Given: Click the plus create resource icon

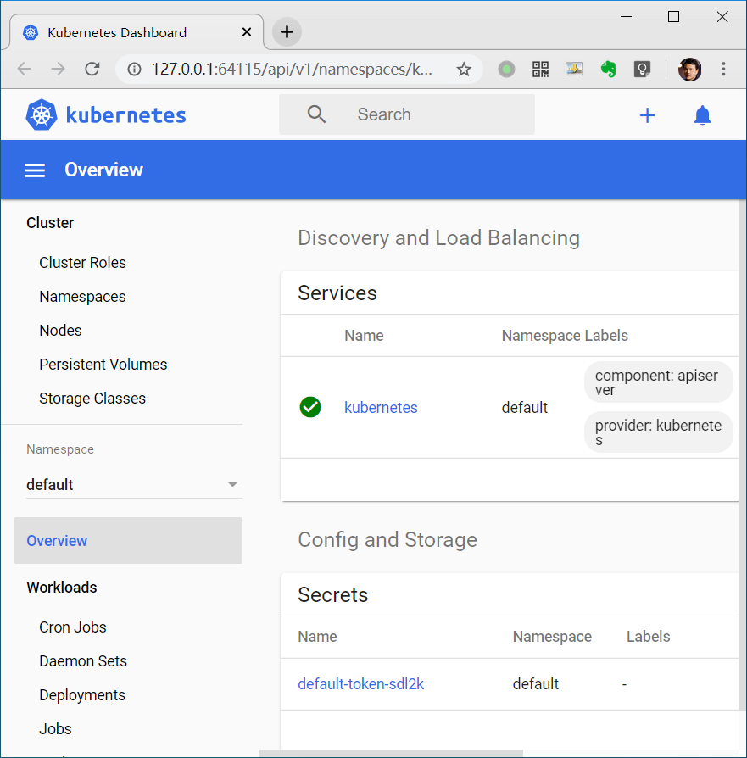Looking at the screenshot, I should tap(647, 115).
